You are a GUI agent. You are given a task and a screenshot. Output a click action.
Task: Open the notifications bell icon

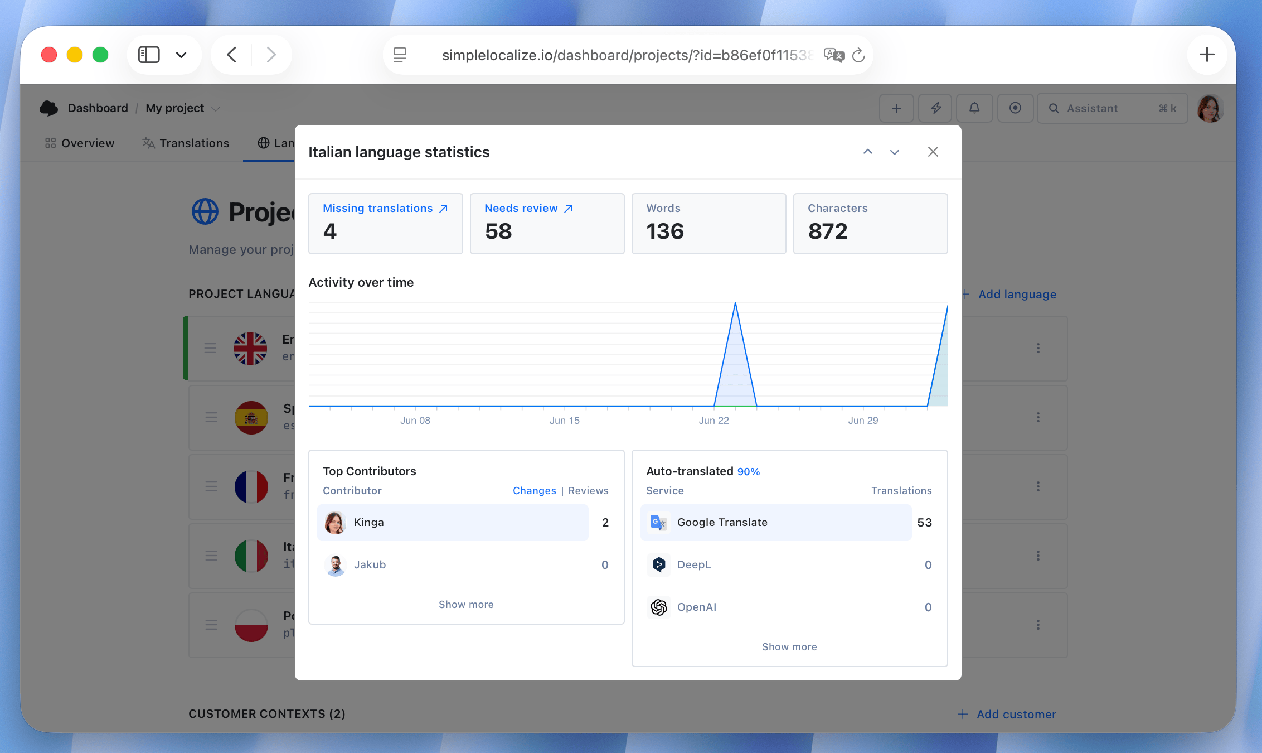click(974, 108)
